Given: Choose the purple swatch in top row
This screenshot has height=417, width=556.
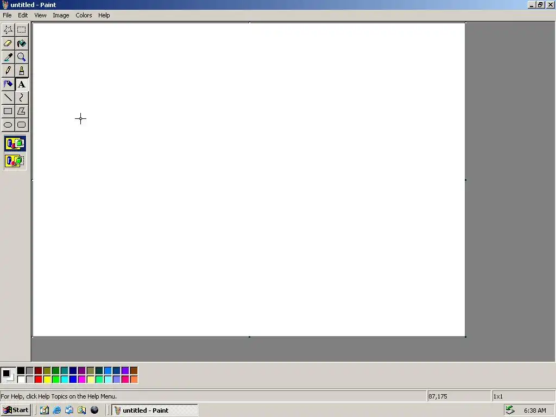Looking at the screenshot, I should [x=82, y=371].
